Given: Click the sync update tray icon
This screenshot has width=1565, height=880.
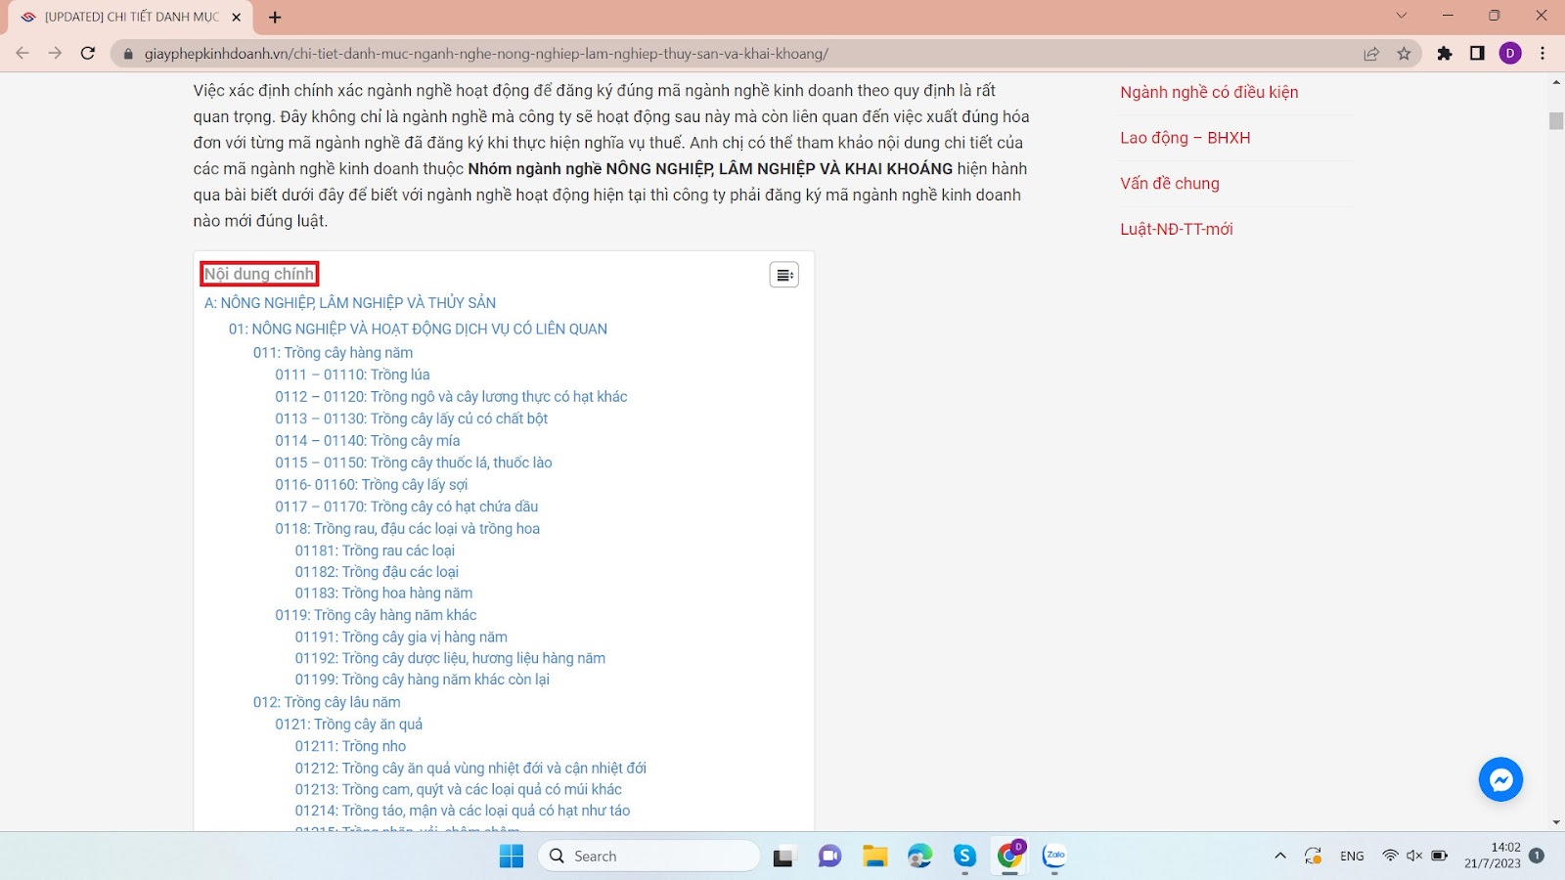Looking at the screenshot, I should (1314, 857).
